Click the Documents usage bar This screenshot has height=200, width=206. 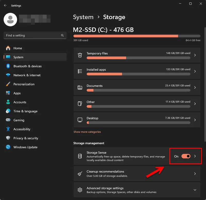point(138,90)
